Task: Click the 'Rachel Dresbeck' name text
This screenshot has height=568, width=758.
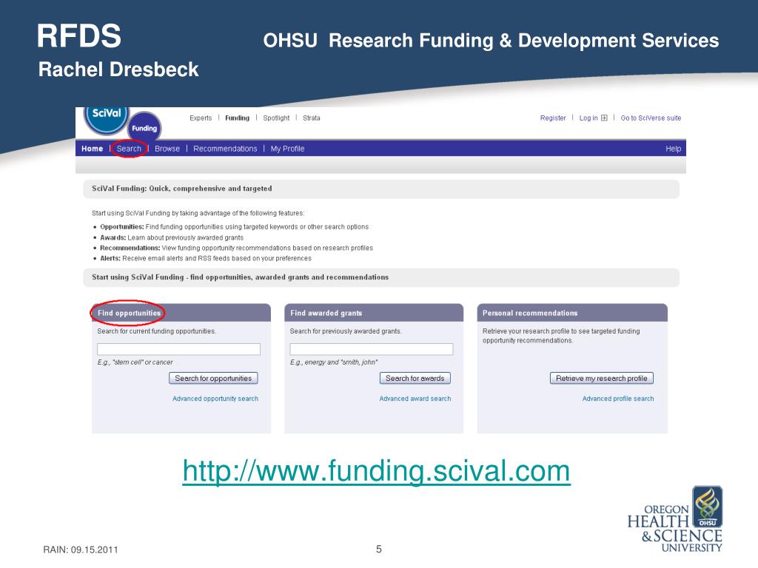Action: click(x=118, y=70)
